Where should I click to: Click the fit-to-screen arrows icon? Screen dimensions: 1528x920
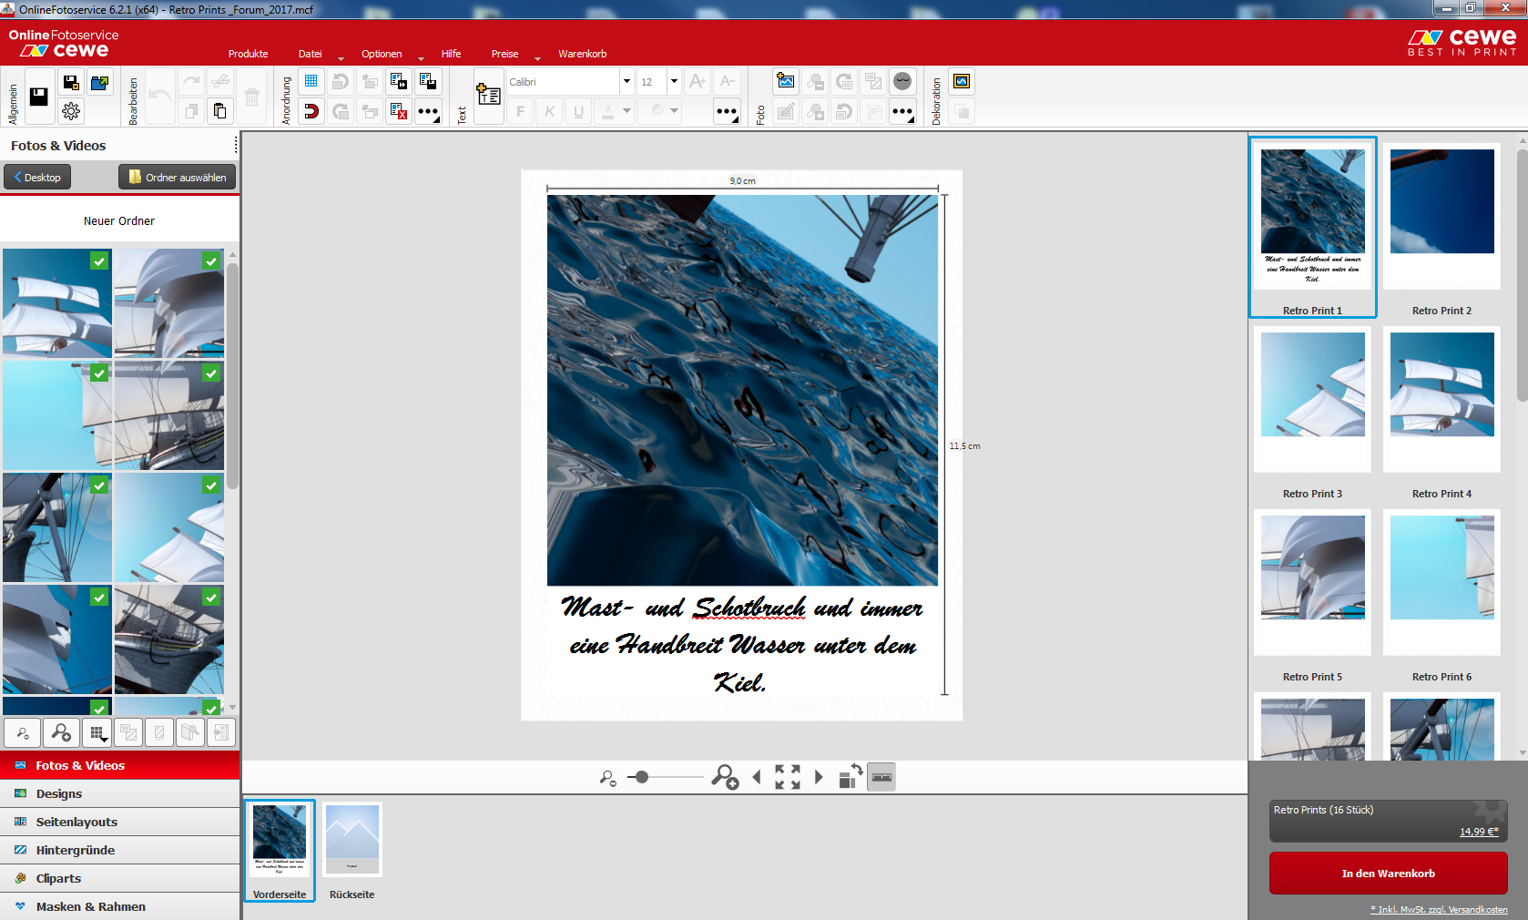click(788, 777)
